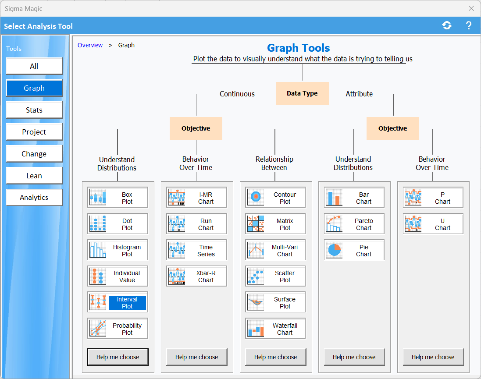Choose the Time Series label
The width and height of the screenshot is (481, 379).
coord(206,251)
